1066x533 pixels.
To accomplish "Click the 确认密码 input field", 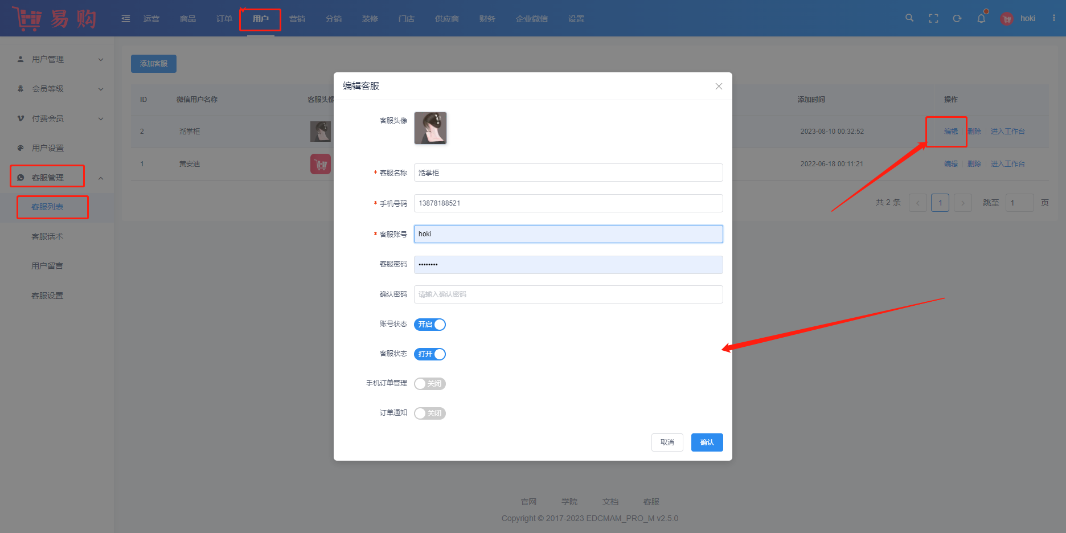I will click(x=568, y=294).
